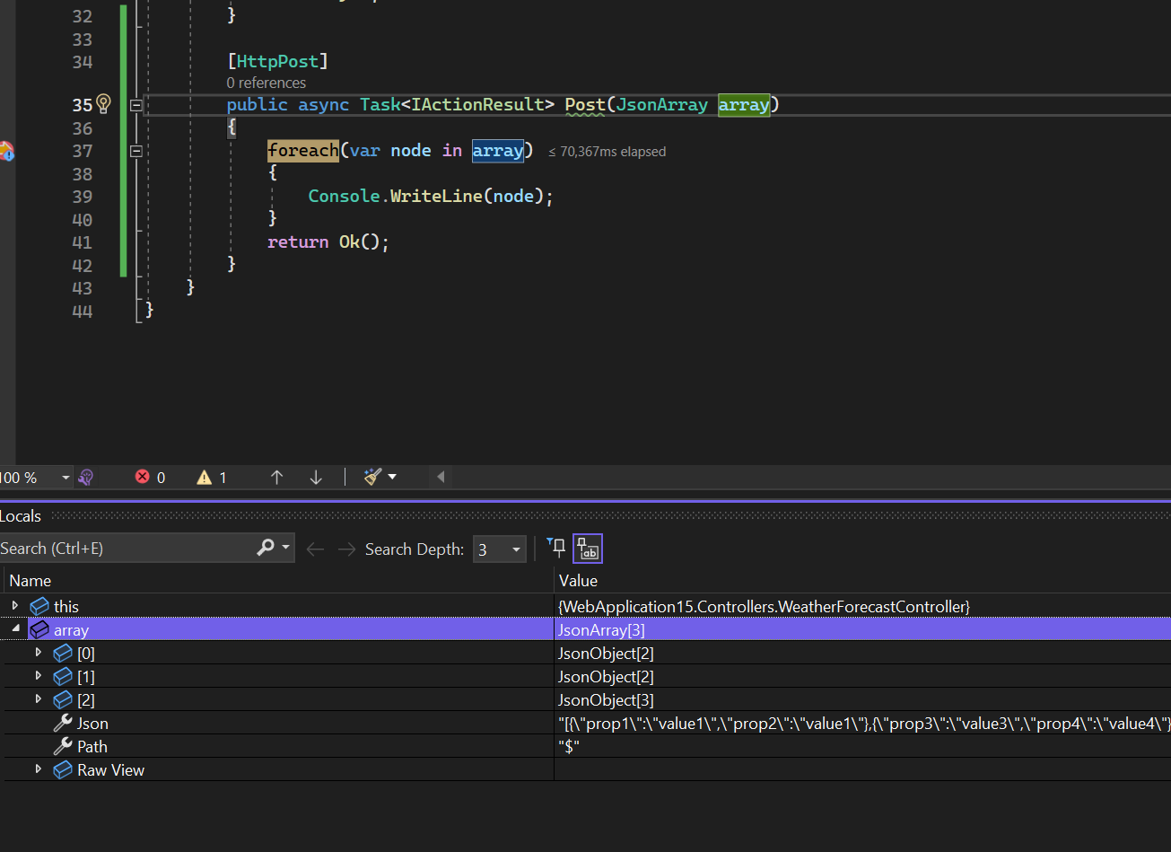Click the '0 references' CodeLens link
1171x852 pixels.
(267, 83)
